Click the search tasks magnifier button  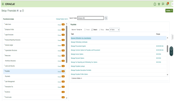(106, 18)
